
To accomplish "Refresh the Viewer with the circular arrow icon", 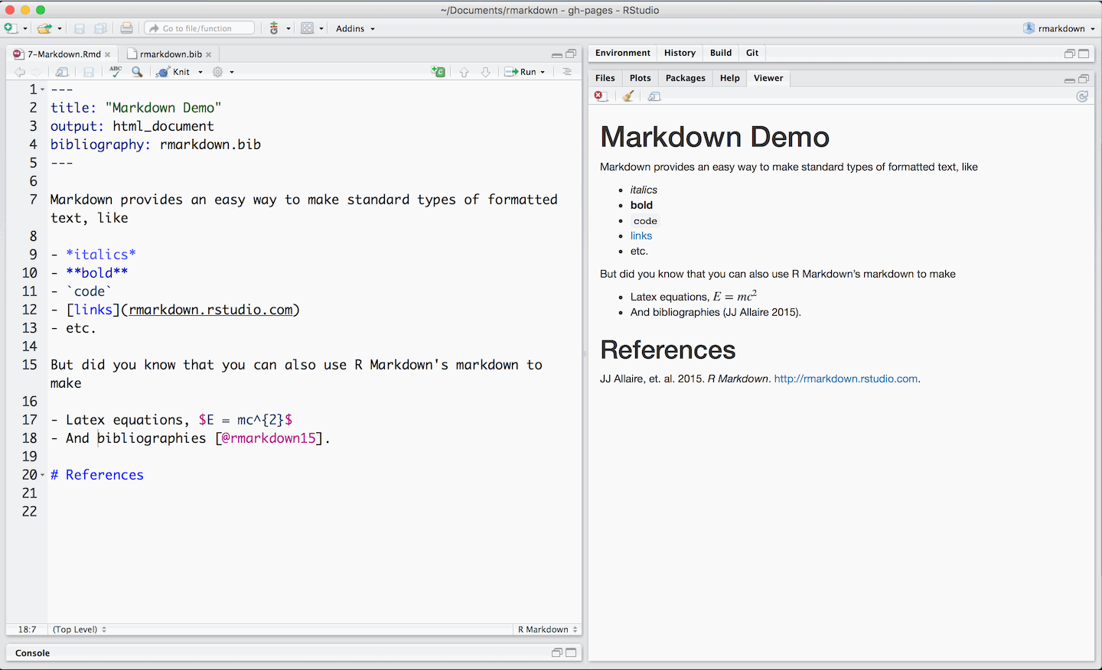I will coord(1082,96).
